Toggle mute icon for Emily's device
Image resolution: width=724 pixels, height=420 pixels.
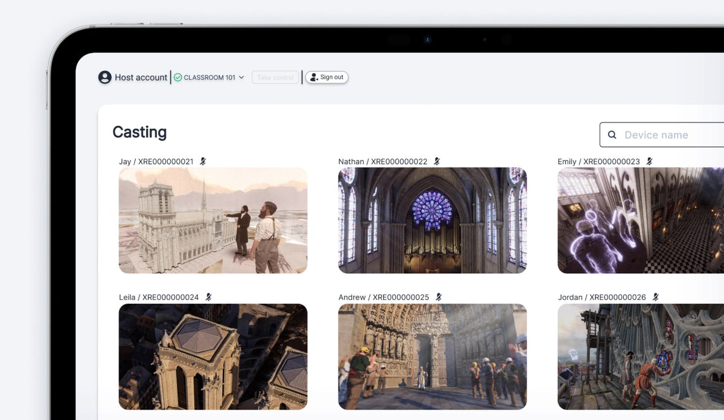[x=649, y=161]
